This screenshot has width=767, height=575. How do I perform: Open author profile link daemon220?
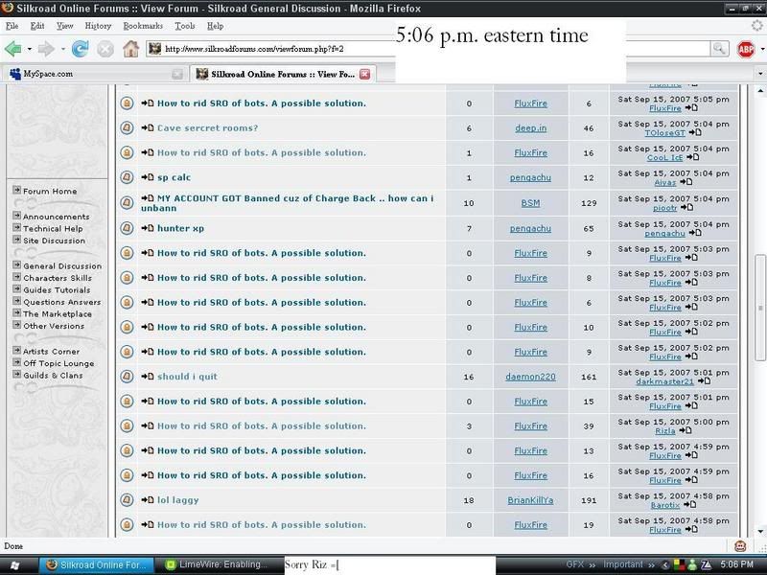pos(530,377)
